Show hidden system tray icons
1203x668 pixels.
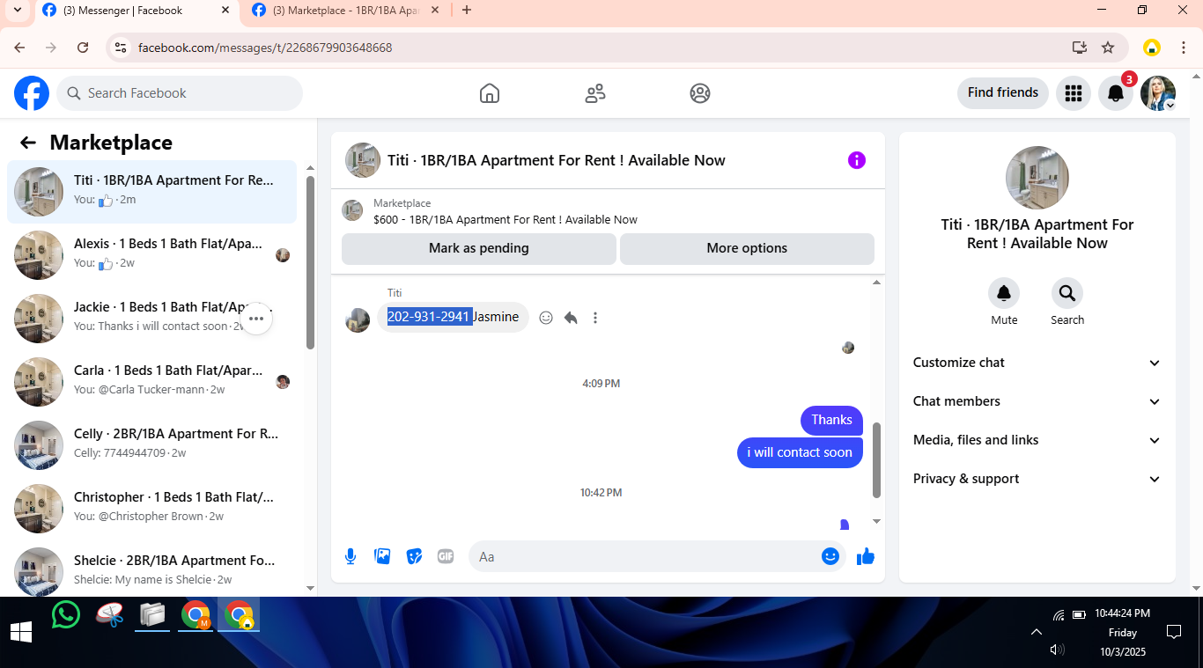pos(1037,632)
